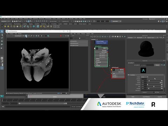Click the Select button below Property Editor

click(133, 97)
